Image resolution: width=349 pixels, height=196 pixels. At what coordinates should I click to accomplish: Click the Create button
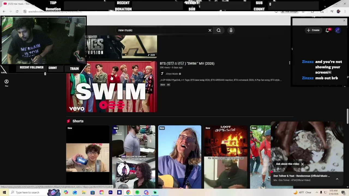313,30
